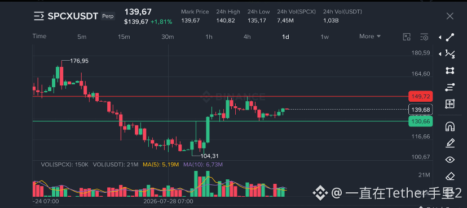Select the 15m timeframe
The image size is (467, 208).
coord(124,37)
